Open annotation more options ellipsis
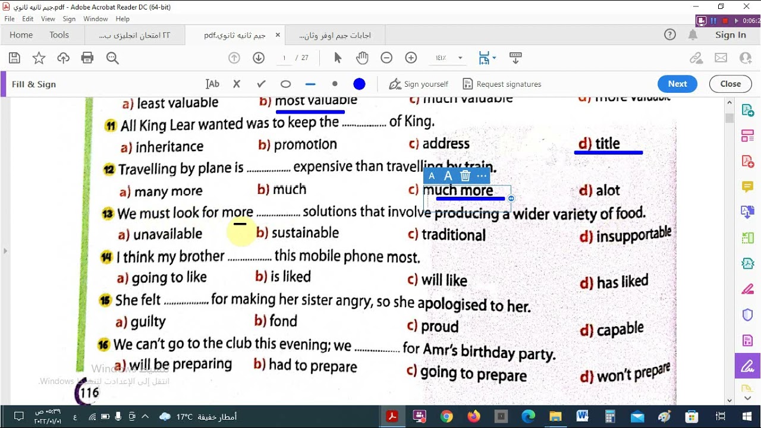The height and width of the screenshot is (428, 761). pyautogui.click(x=482, y=175)
